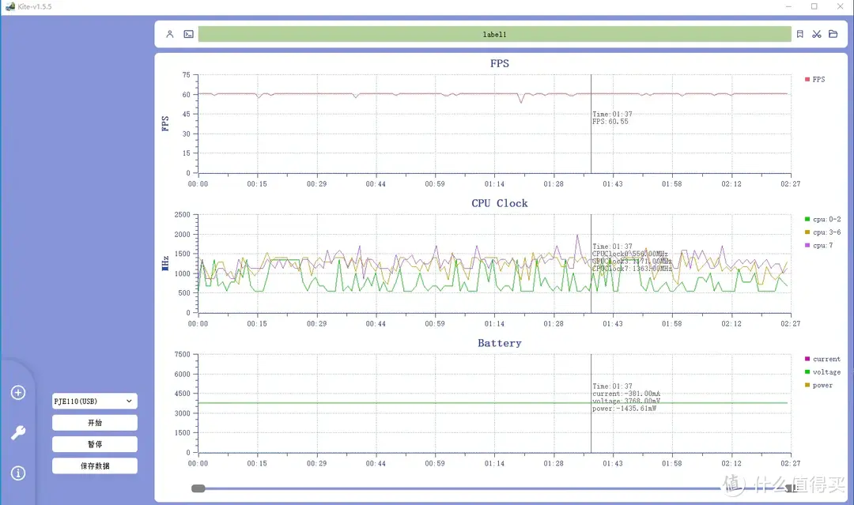Click the left handle of time range slider
The image size is (854, 505).
[198, 488]
